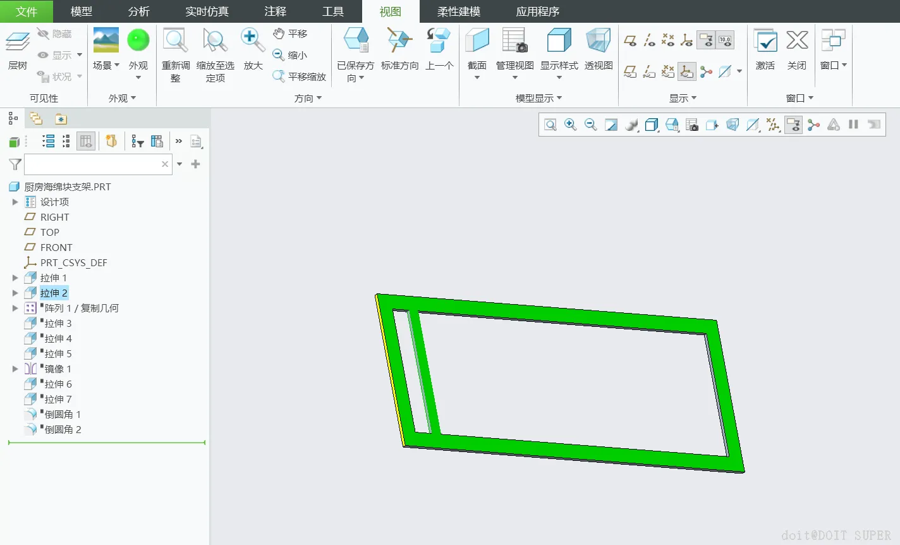Return to 上一个 previous view
This screenshot has width=900, height=545.
[439, 49]
